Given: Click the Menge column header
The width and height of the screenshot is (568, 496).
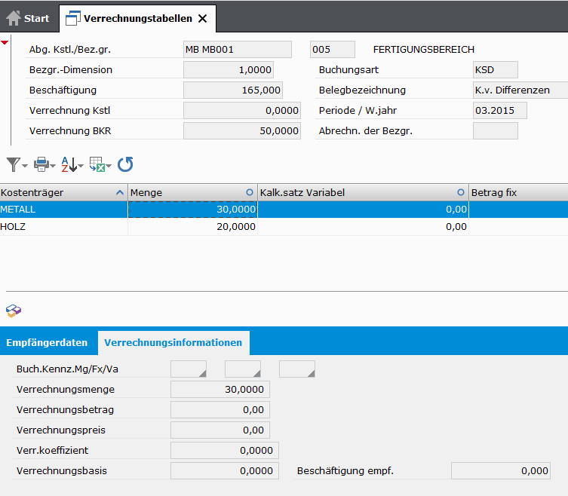Looking at the screenshot, I should click(x=192, y=193).
